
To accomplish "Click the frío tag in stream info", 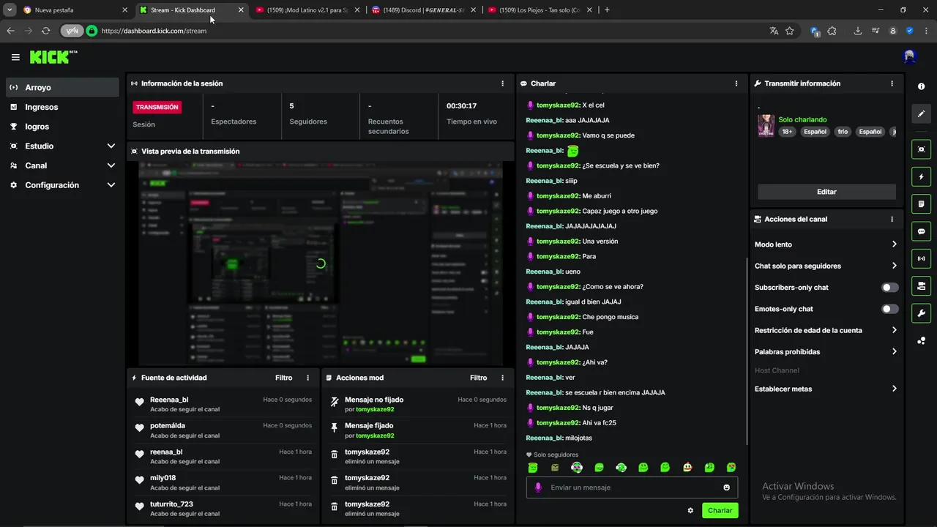I will (x=843, y=132).
